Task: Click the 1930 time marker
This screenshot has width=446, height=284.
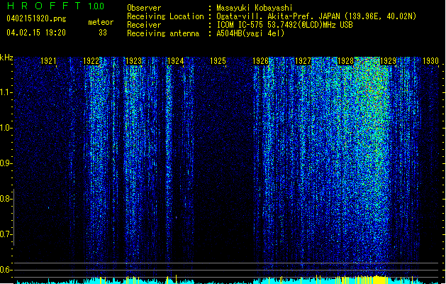Action: click(430, 61)
